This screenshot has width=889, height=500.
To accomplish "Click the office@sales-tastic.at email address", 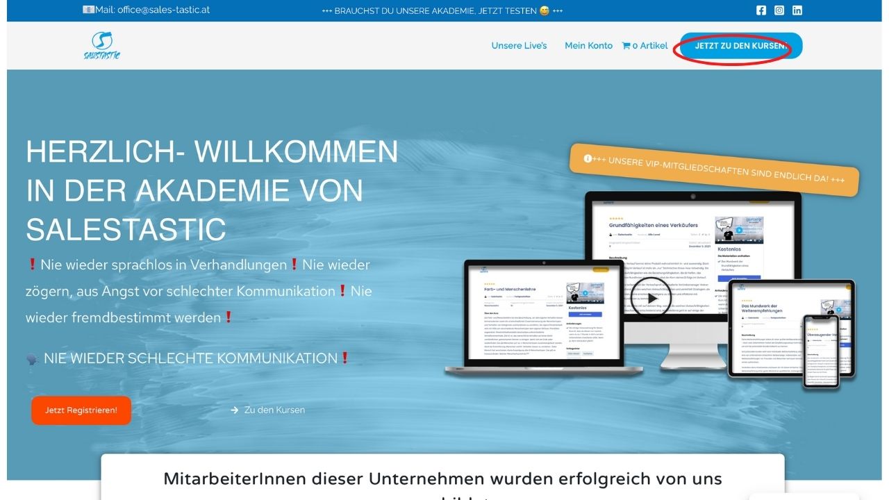I will point(163,10).
